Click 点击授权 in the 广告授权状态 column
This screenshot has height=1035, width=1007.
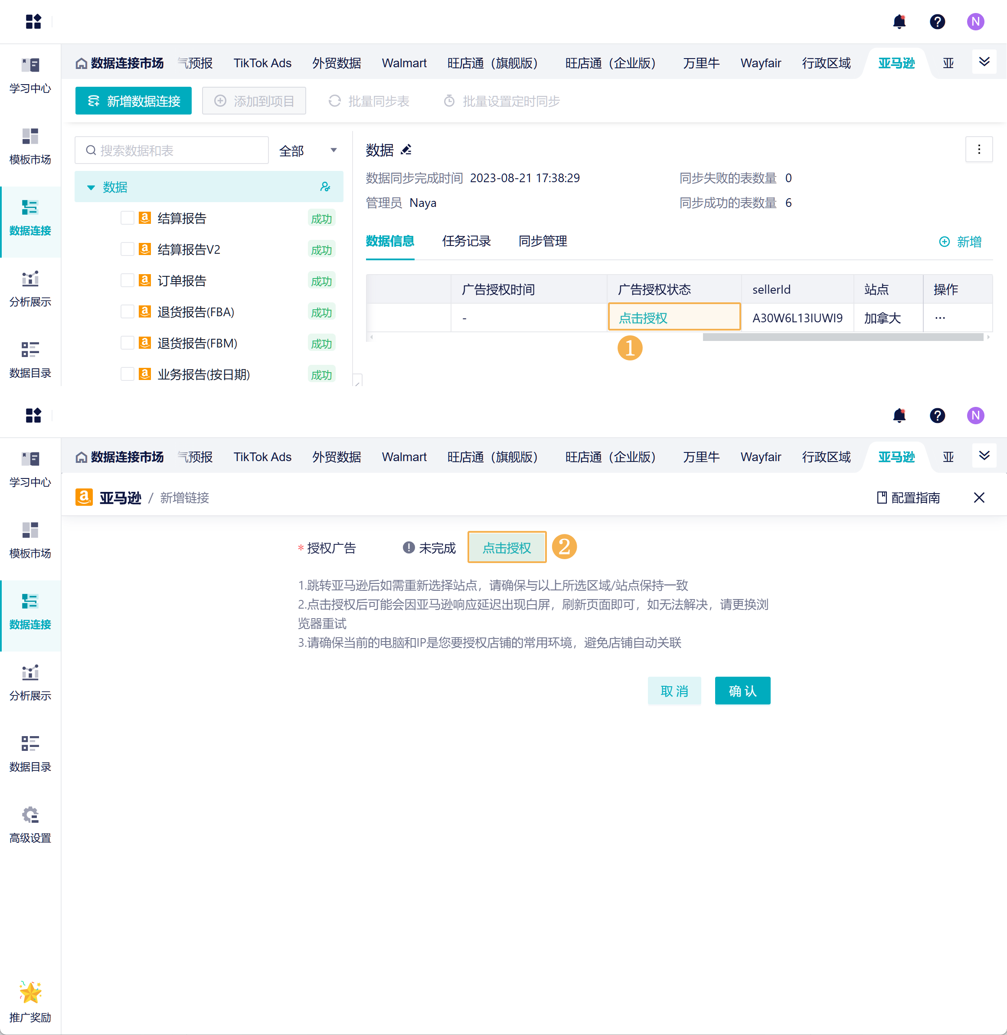643,318
